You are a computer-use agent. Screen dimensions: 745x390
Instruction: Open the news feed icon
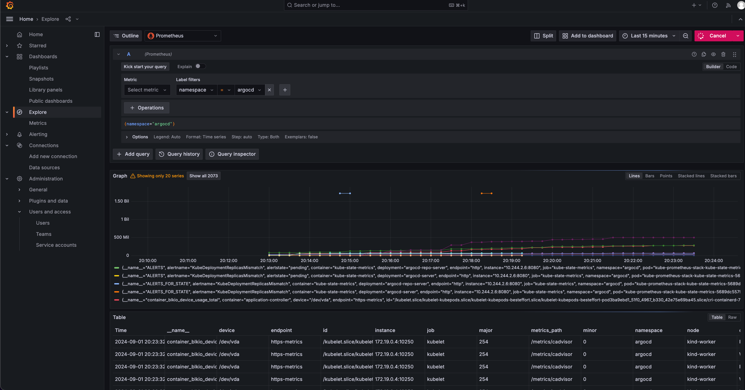click(x=728, y=5)
